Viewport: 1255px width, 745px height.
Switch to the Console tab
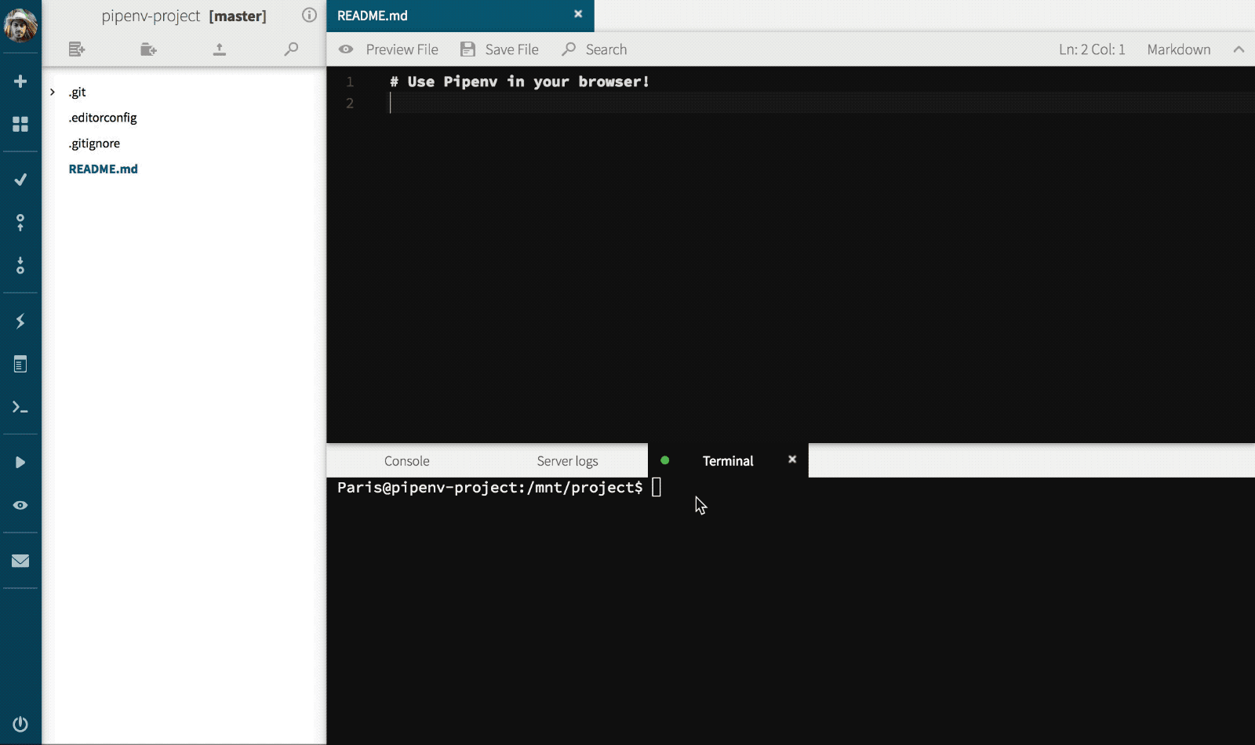[406, 460]
